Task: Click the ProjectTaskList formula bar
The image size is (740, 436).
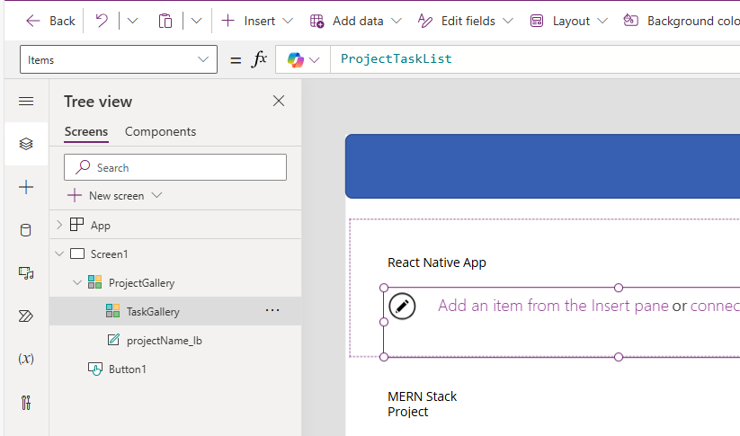Action: (535, 59)
